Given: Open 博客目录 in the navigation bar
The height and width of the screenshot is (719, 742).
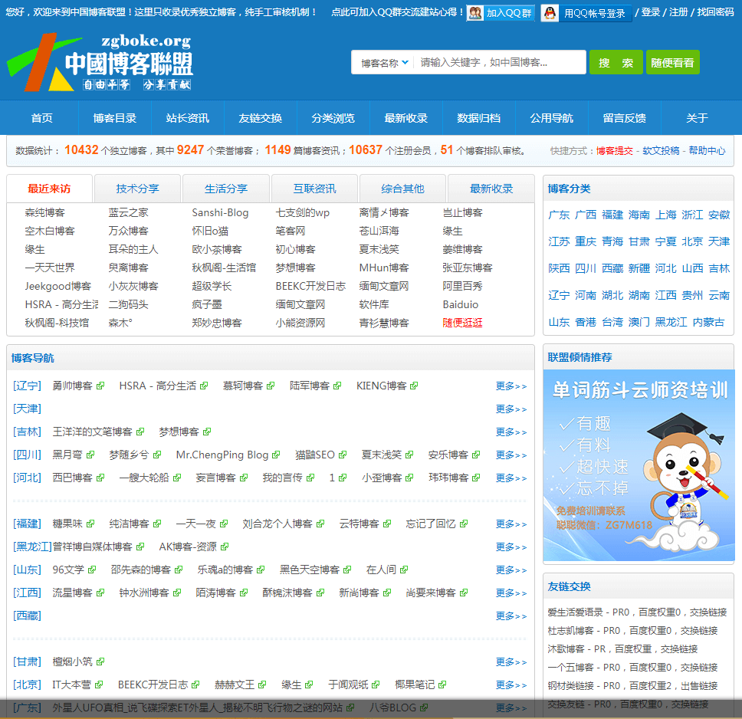Looking at the screenshot, I should tap(115, 118).
